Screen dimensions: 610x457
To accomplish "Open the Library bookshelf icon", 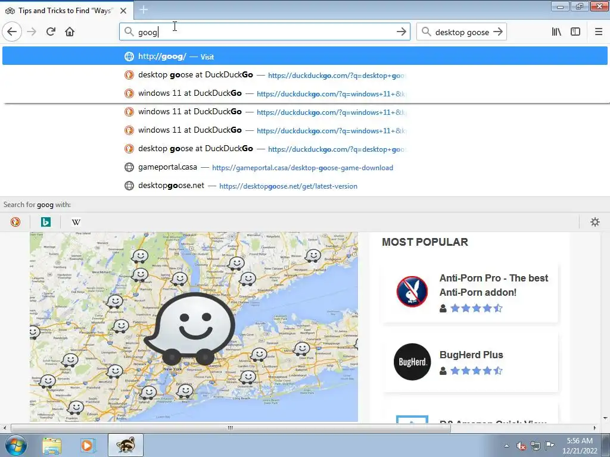I will coord(556,32).
